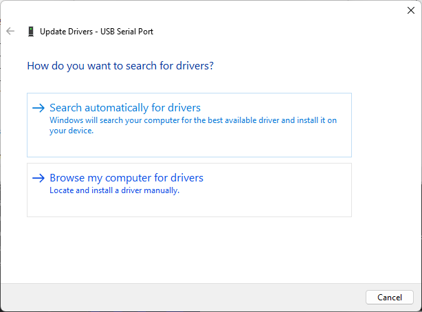
Task: Click the arrow icon beside Browse my computer
Action: coord(38,178)
